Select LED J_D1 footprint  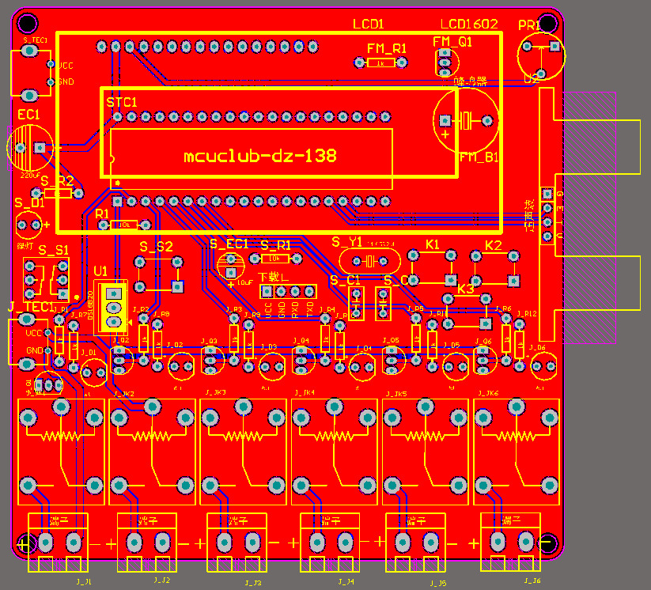pos(93,373)
